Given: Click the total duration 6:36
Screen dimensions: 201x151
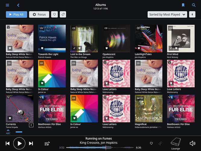Looking at the screenshot, I should 139,148.
